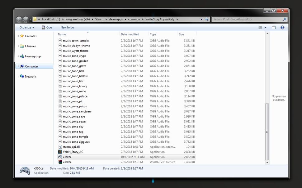Expand the Homegroup tree node
The image size is (302, 188).
tap(18, 56)
